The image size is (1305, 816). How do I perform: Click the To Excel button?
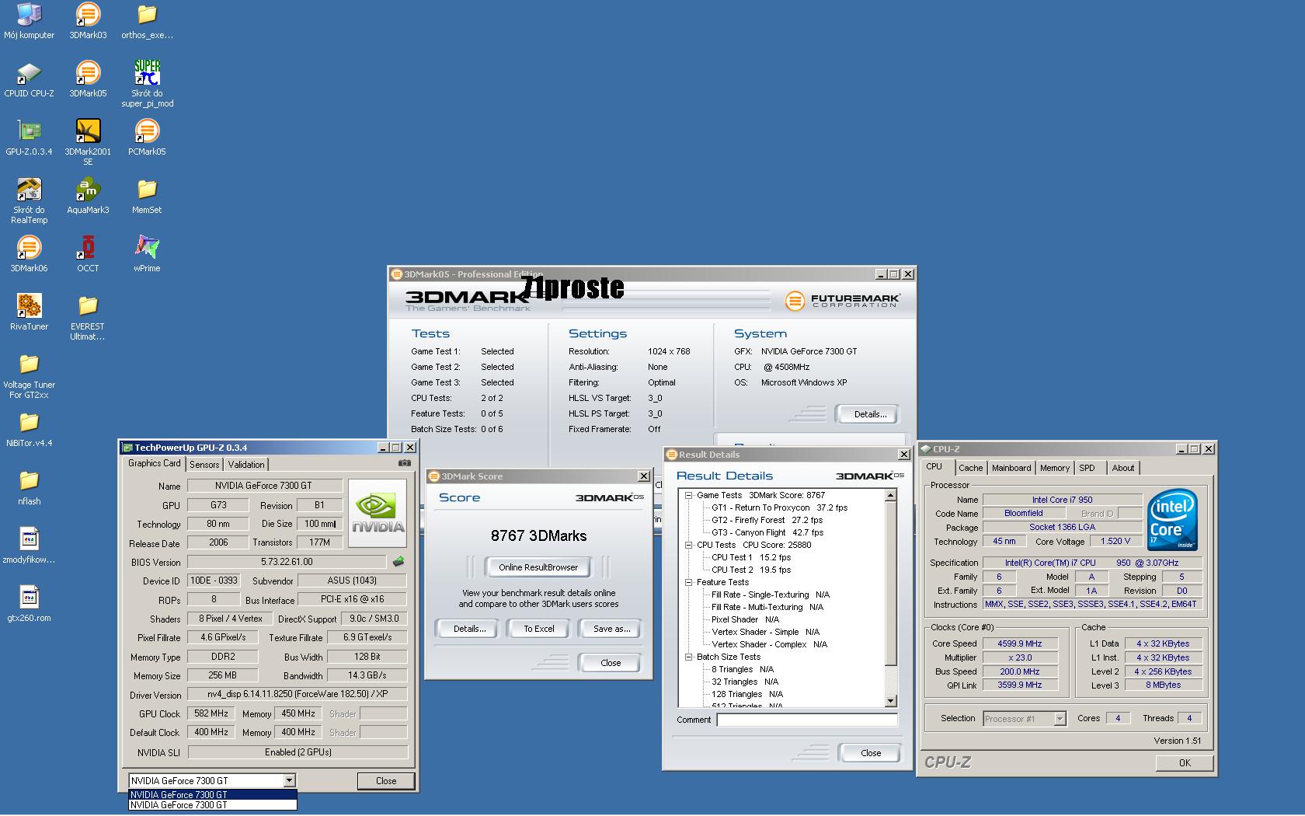tap(539, 629)
